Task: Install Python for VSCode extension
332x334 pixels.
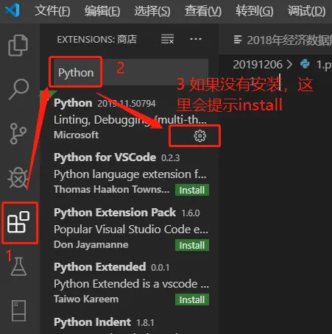Action: coord(192,190)
